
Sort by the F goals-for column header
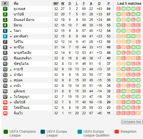[84, 4]
